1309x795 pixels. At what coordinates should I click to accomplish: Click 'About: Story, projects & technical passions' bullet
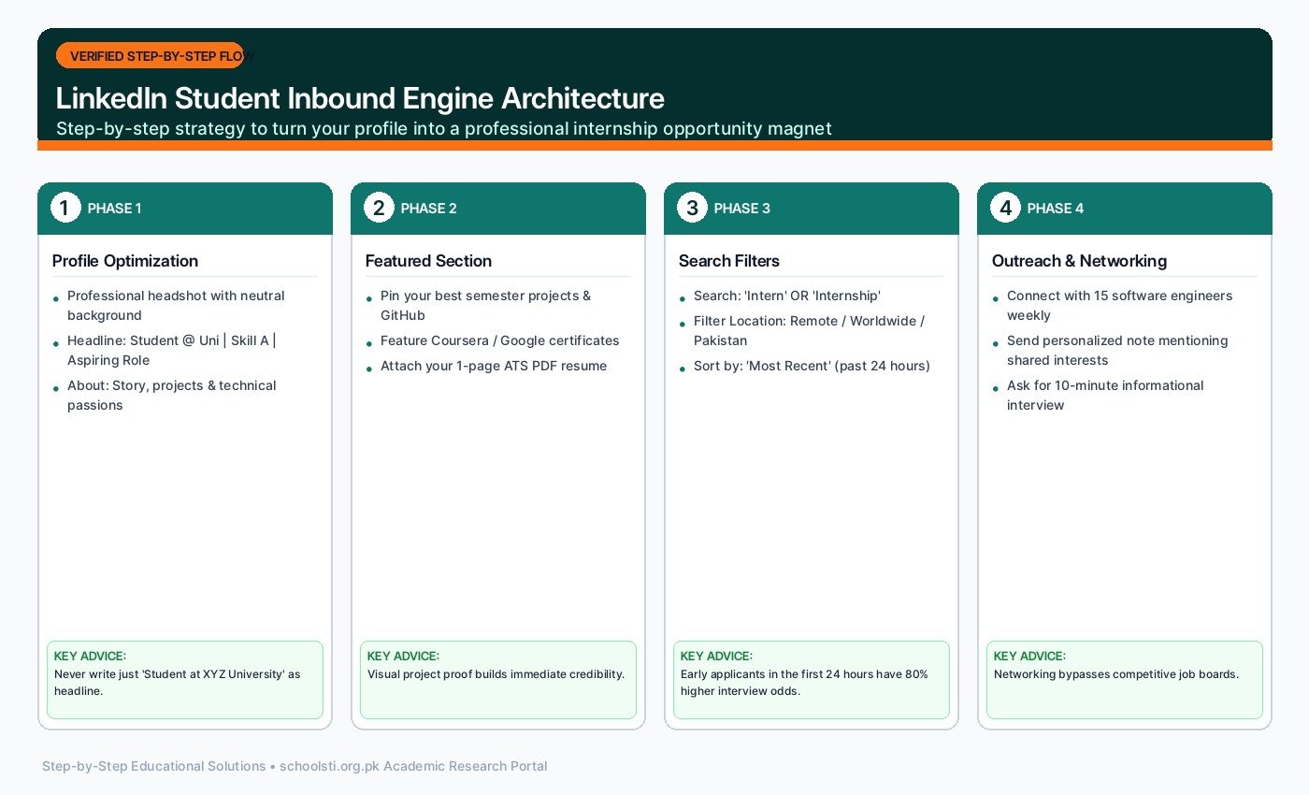coord(172,396)
